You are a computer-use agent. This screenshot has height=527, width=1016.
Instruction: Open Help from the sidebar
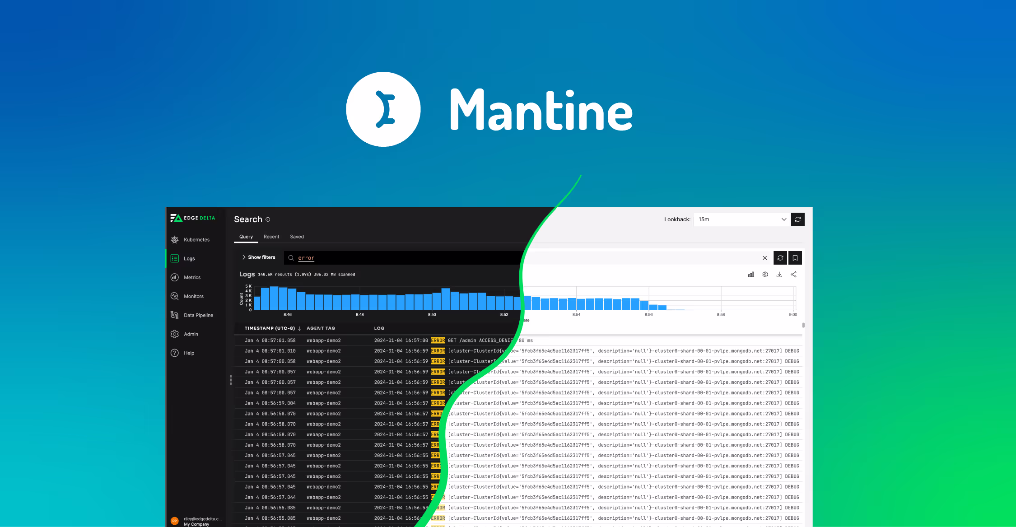[189, 353]
